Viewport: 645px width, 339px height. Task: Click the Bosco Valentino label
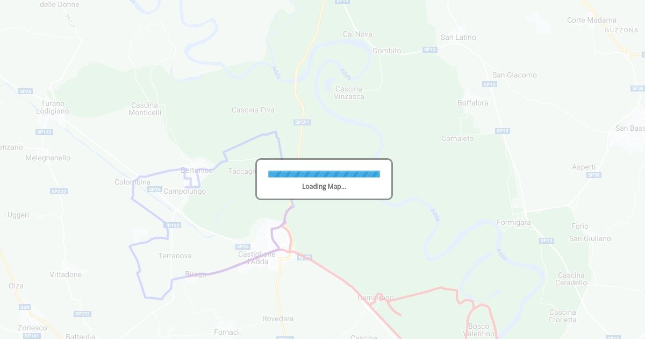[479, 330]
